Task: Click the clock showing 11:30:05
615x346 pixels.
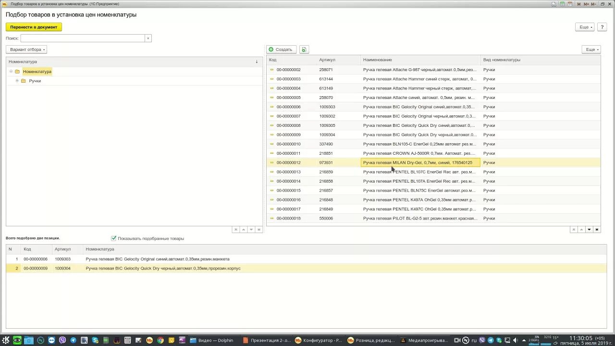Action: pos(580,338)
